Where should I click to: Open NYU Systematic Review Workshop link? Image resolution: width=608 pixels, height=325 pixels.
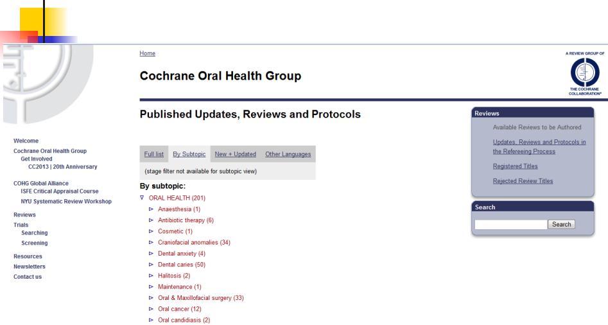pos(66,201)
